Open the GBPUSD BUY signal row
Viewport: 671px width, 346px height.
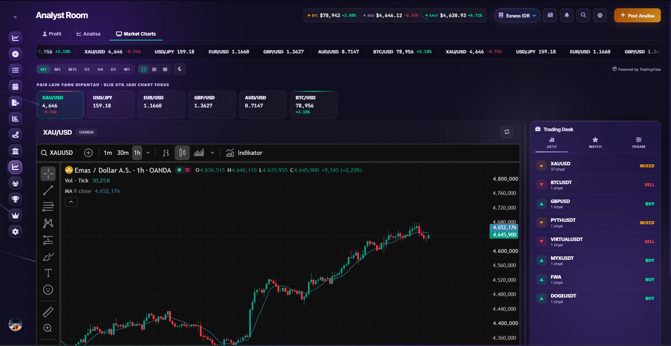click(x=595, y=204)
